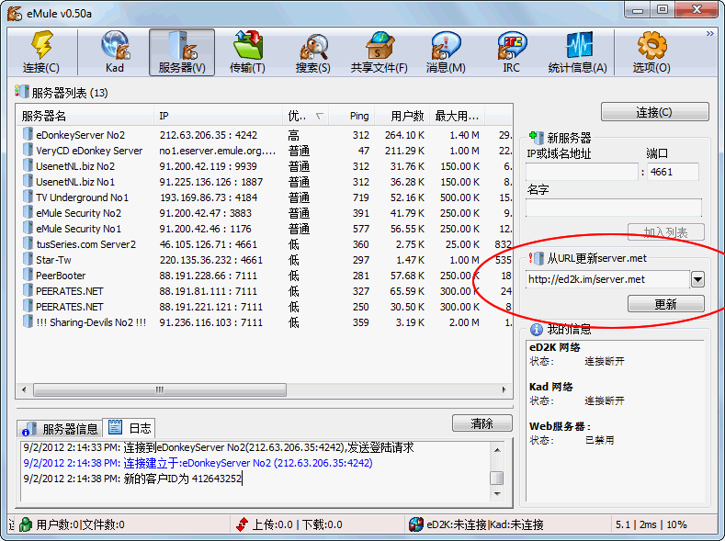Focus the IP或域名地址 input field
This screenshot has height=541, width=725.
(582, 172)
